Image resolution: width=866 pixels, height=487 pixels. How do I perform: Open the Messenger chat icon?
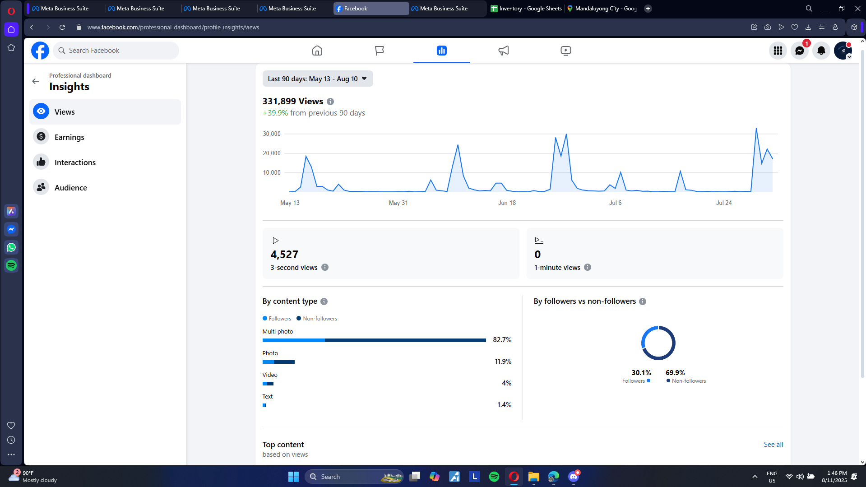click(x=799, y=51)
